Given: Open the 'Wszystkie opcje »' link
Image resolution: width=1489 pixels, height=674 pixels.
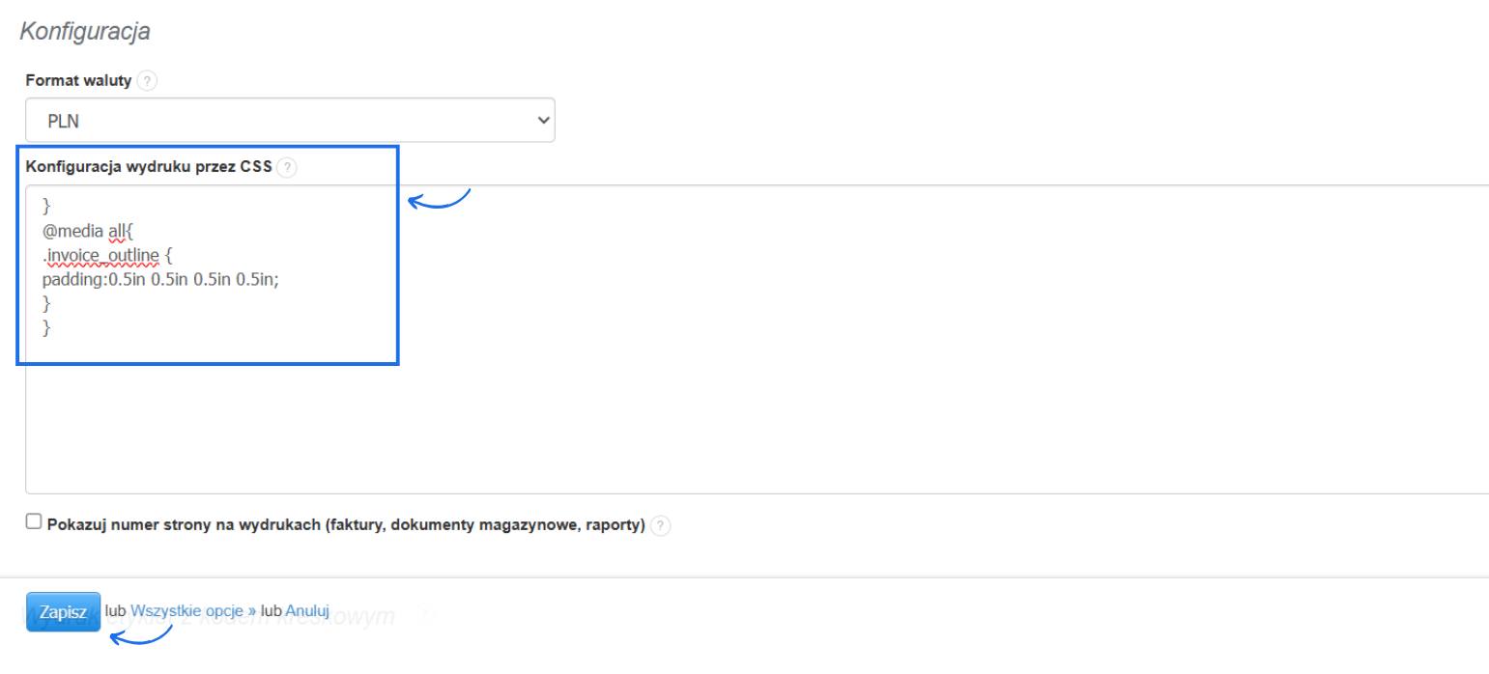Looking at the screenshot, I should click(x=193, y=611).
